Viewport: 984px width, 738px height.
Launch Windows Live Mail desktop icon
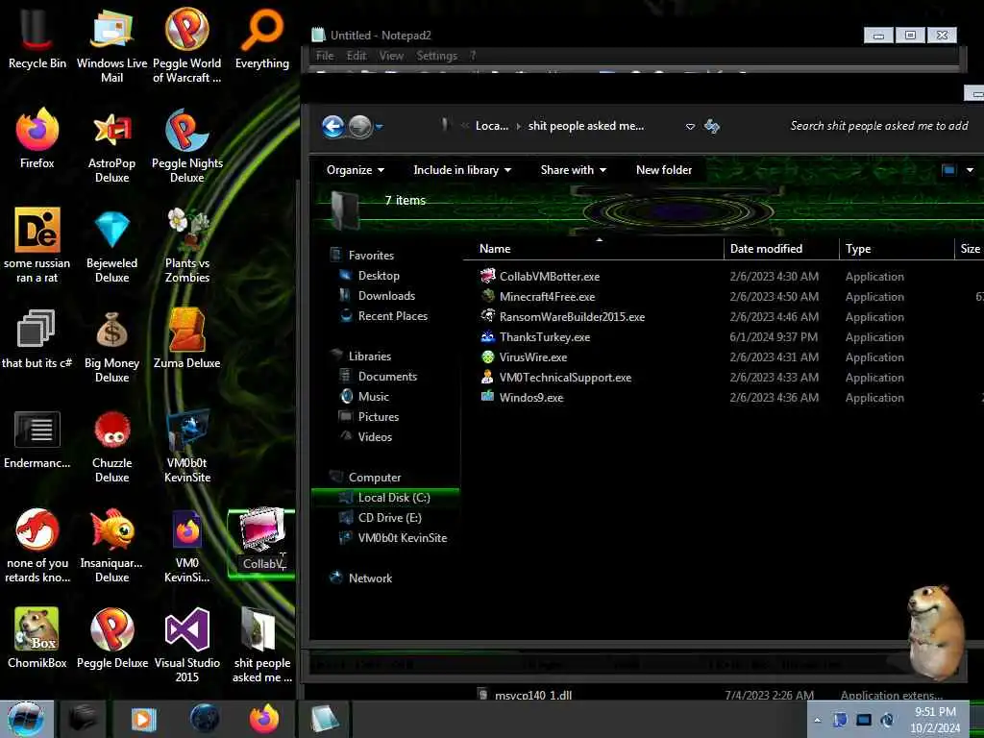point(111,45)
